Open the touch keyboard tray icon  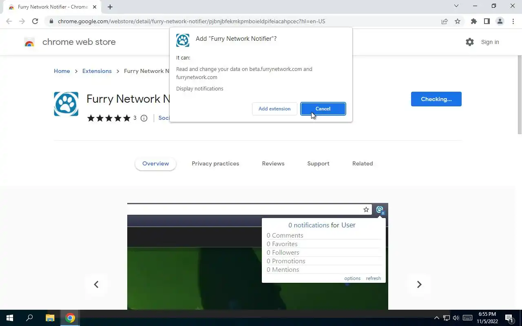(468, 318)
